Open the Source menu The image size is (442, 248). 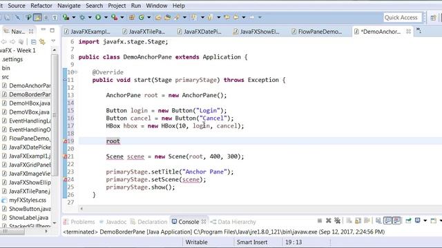pyautogui.click(x=17, y=6)
